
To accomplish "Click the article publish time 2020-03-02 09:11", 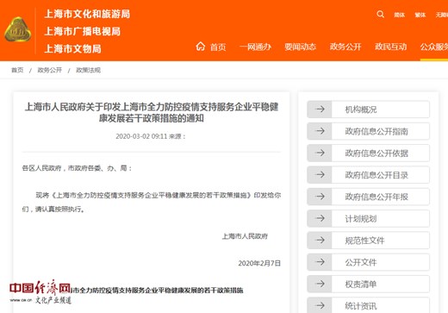I will click(x=141, y=136).
